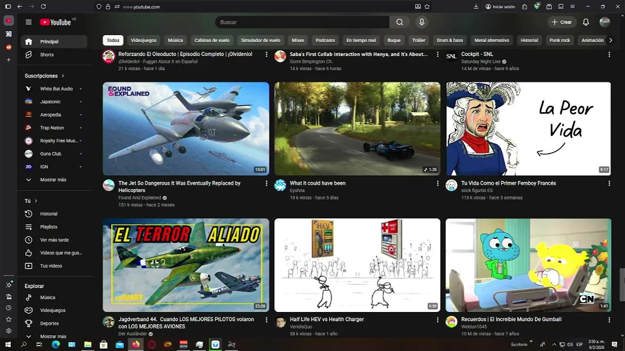
Task: Open Playlists in the sidebar
Action: point(54,227)
